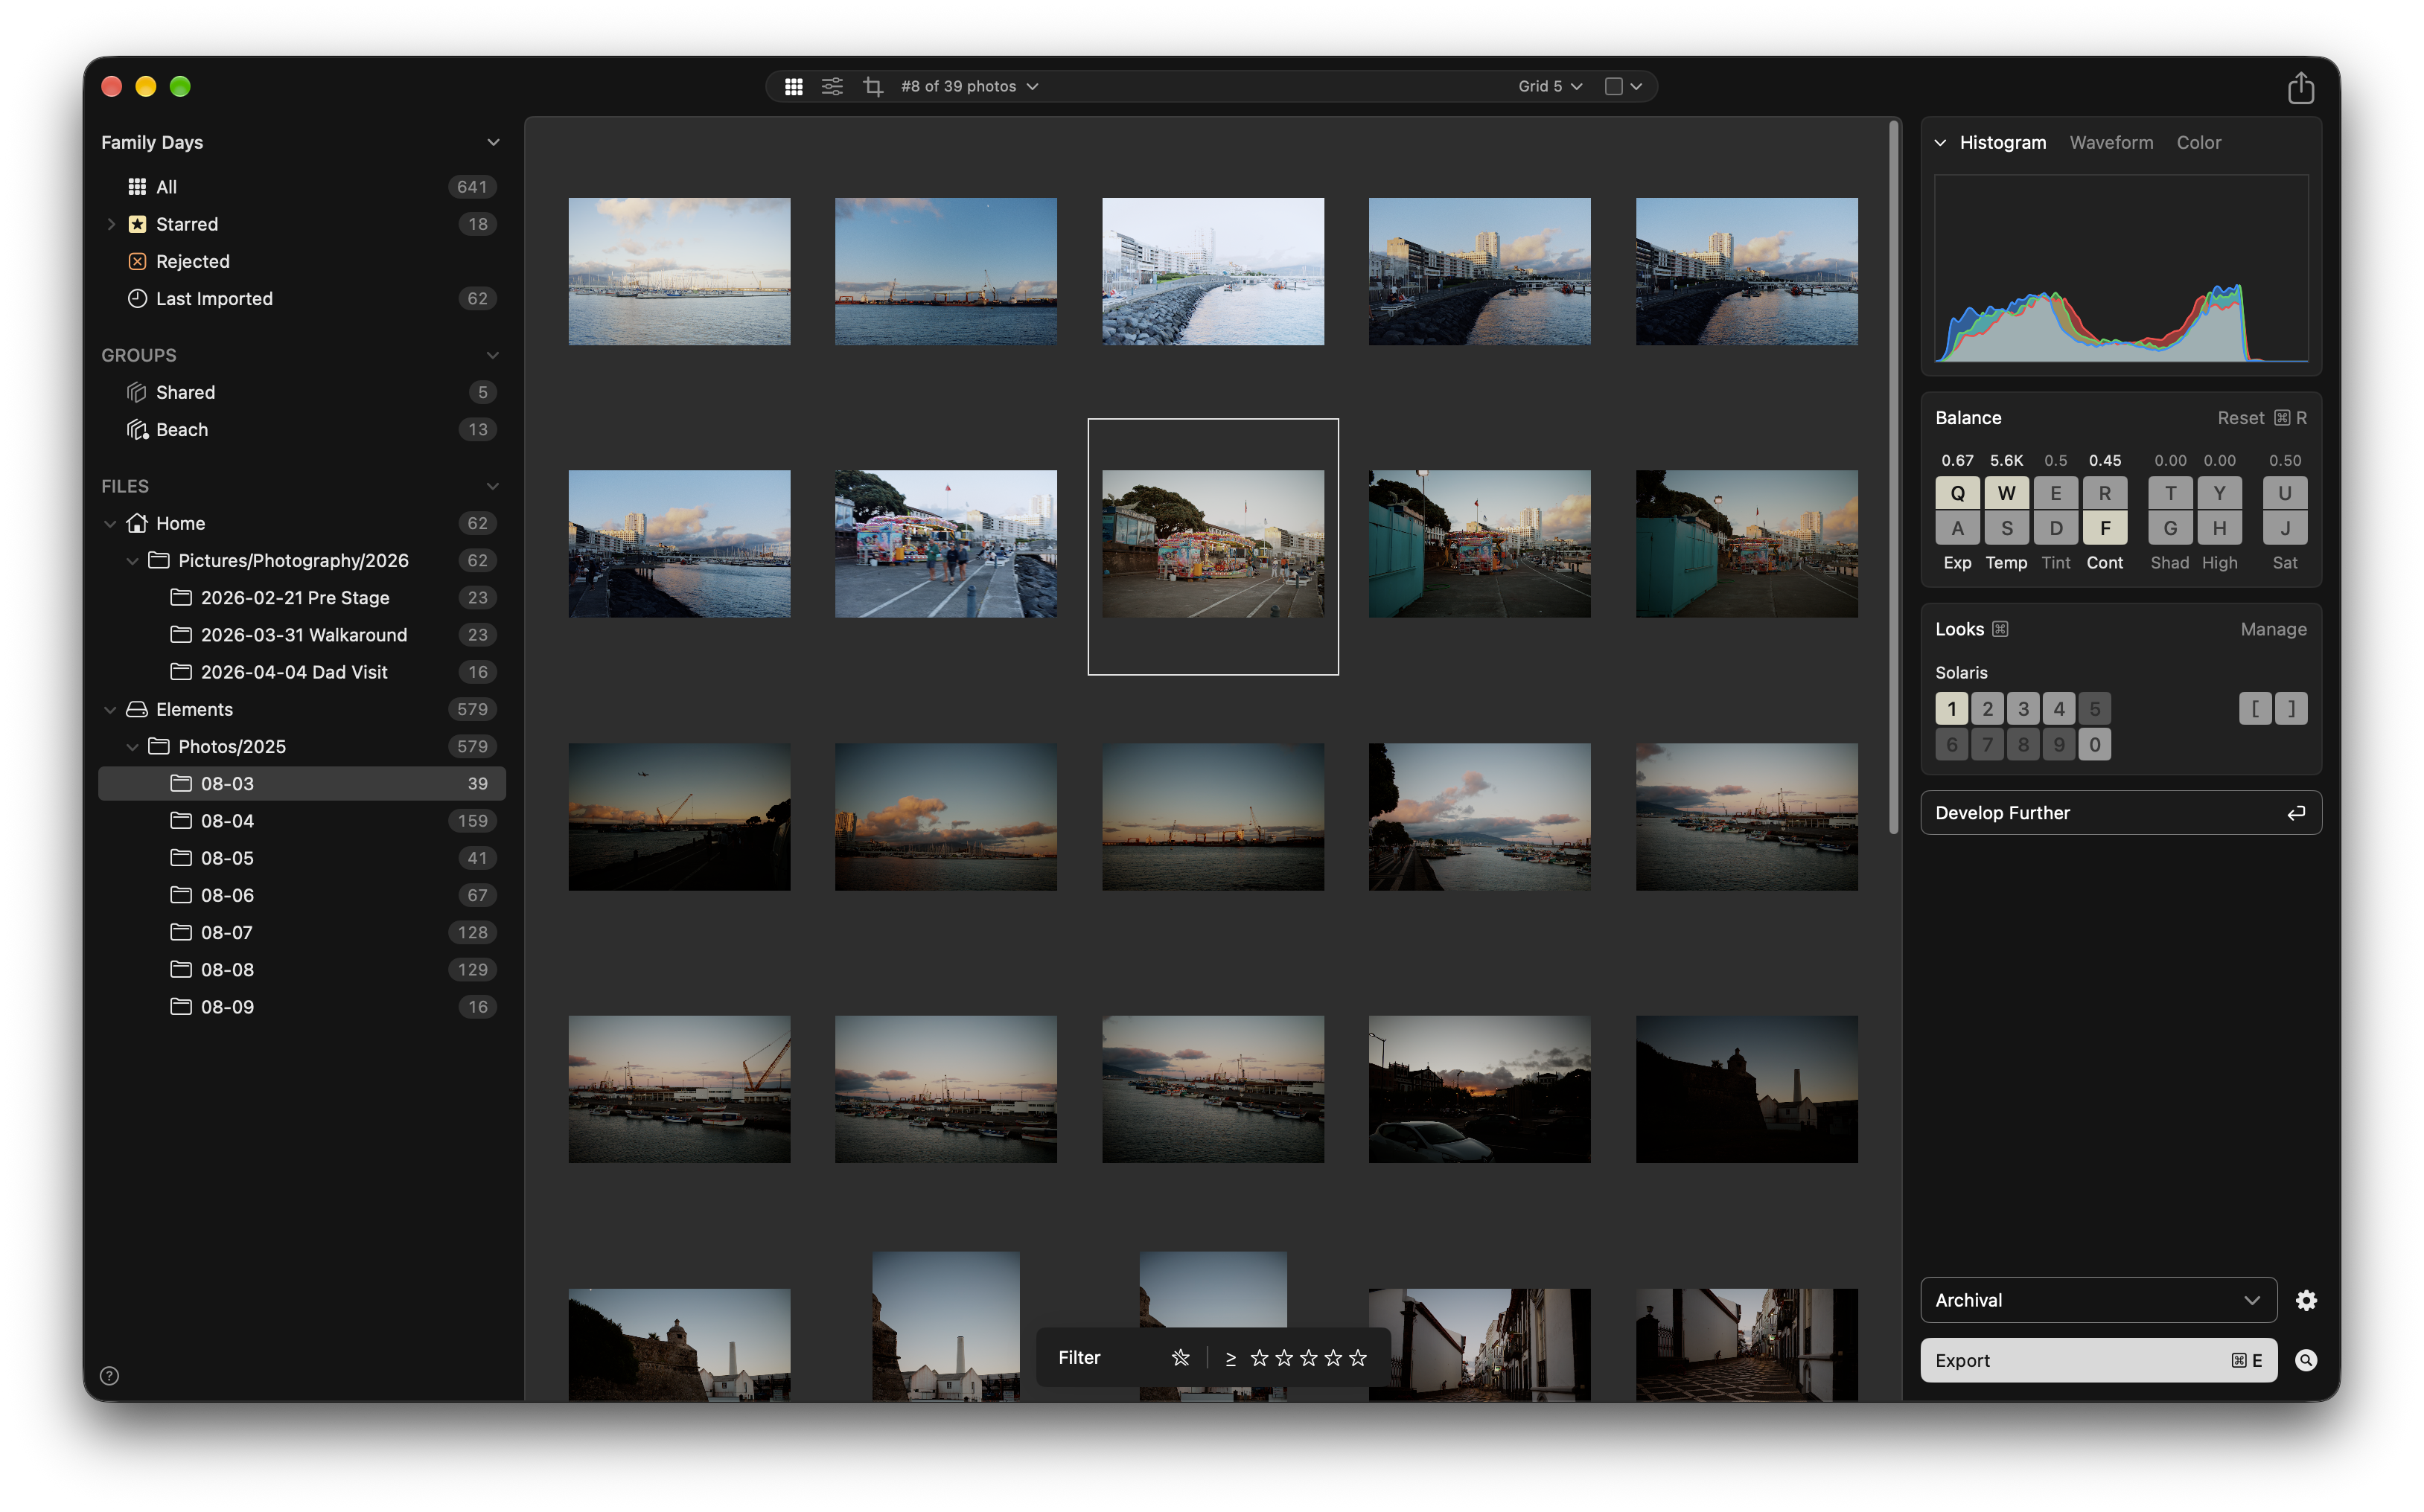Image resolution: width=2424 pixels, height=1512 pixels.
Task: Open the 08-04 folder
Action: tap(302, 821)
